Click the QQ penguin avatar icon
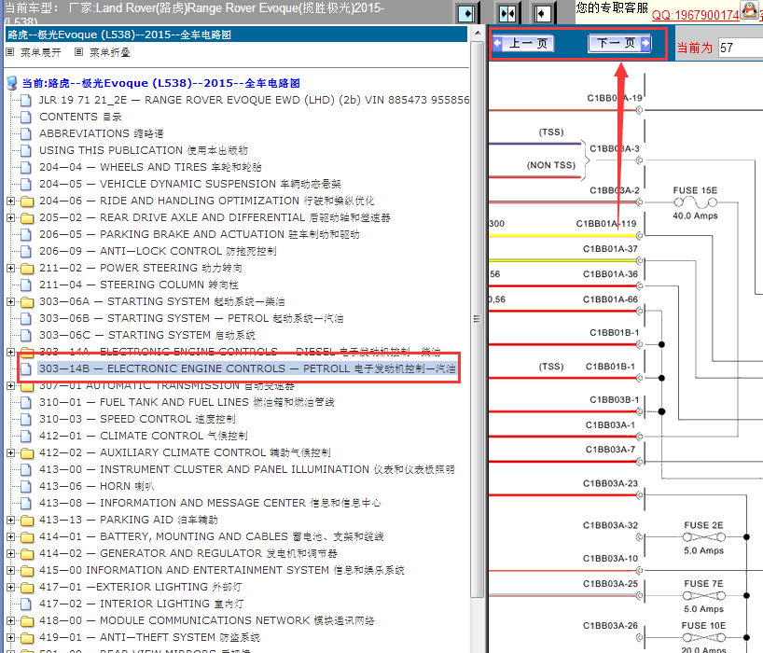Image resolution: width=763 pixels, height=653 pixels. click(x=749, y=10)
